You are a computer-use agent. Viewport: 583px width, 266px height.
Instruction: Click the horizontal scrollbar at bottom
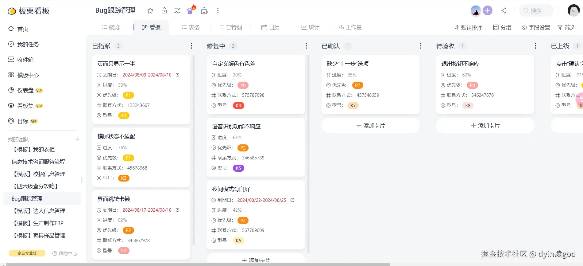point(198,264)
